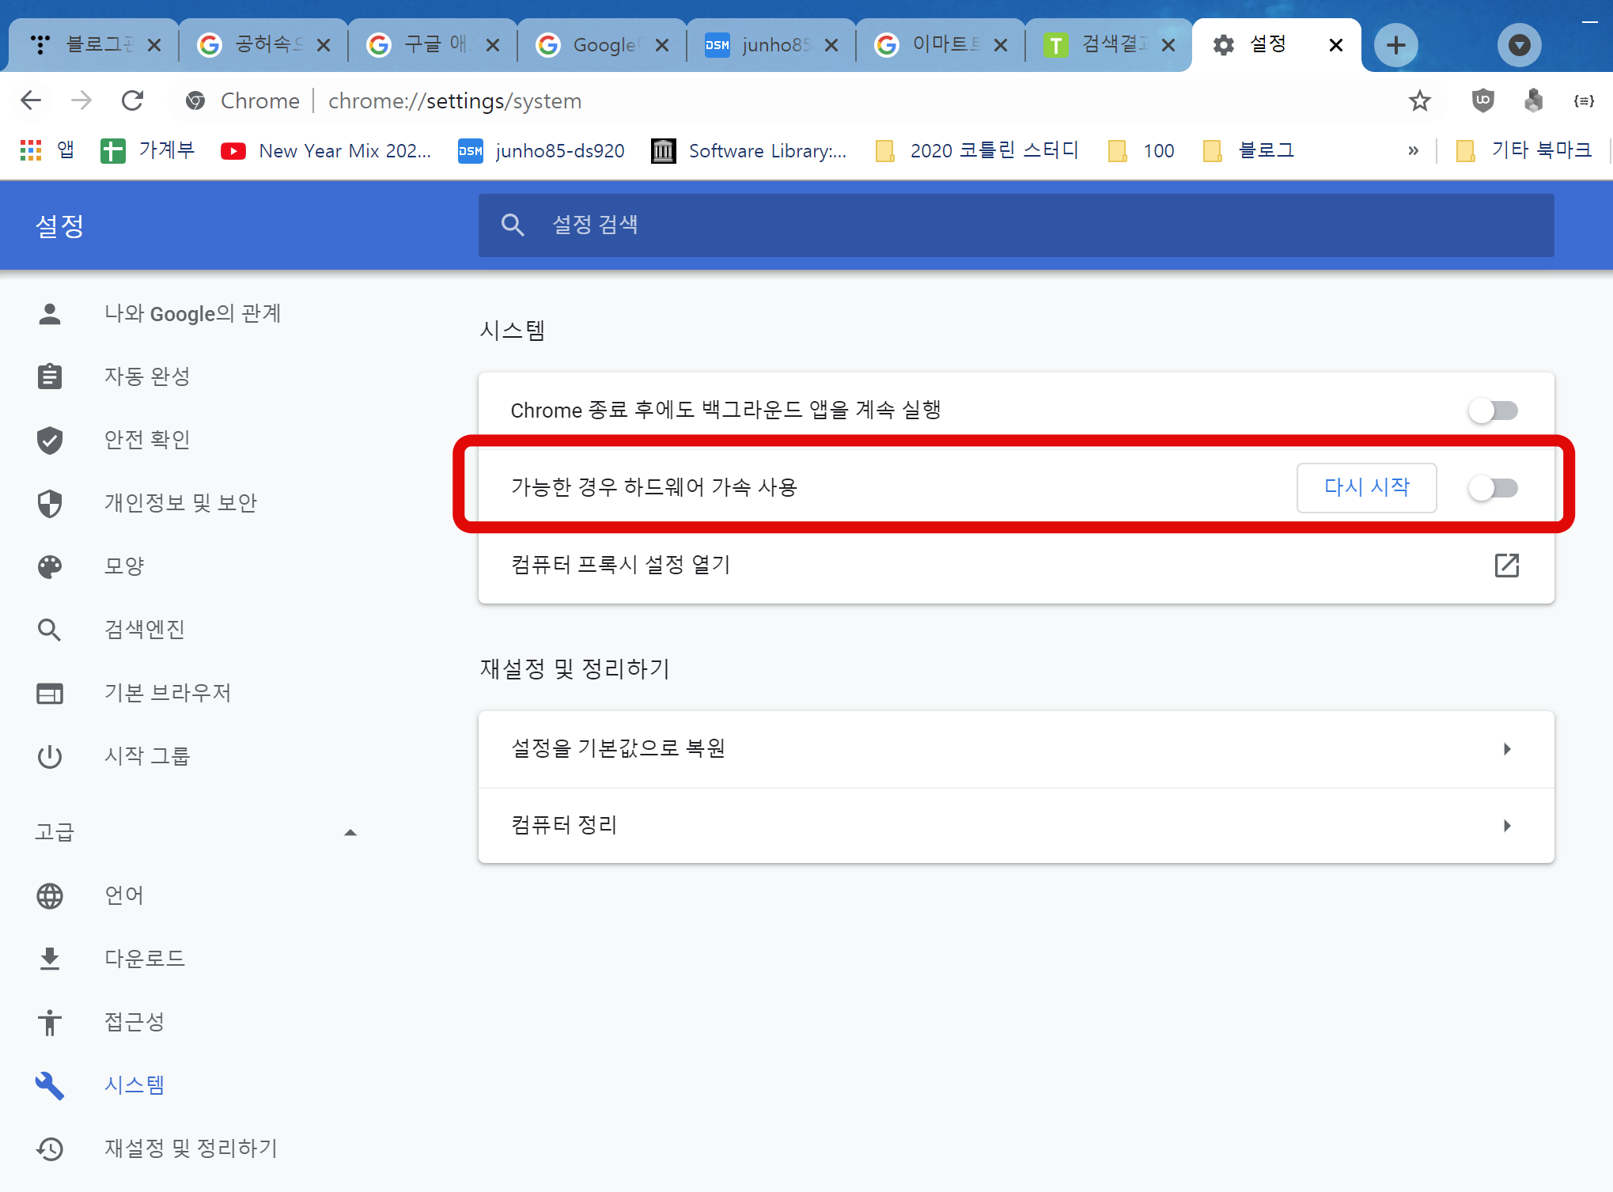The width and height of the screenshot is (1613, 1192).
Task: Click the 설정 검색 search field
Action: [x=1015, y=225]
